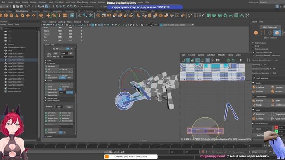Image resolution: width=285 pixels, height=160 pixels.
Task: Toggle the X axis red button in Rotate Settings
Action: [276, 128]
